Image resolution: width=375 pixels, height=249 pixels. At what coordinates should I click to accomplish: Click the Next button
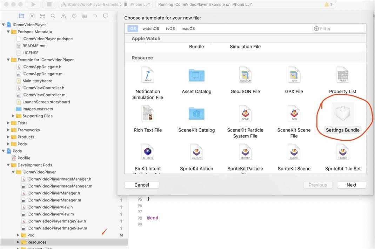pyautogui.click(x=351, y=185)
